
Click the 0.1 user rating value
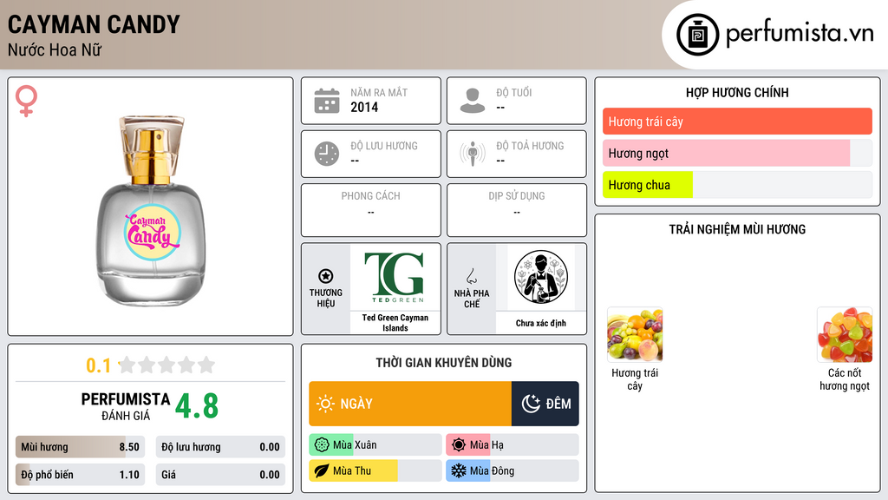pyautogui.click(x=98, y=365)
